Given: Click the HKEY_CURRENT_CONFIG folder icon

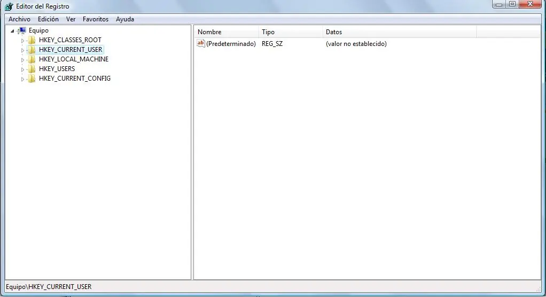Looking at the screenshot, I should pyautogui.click(x=32, y=79).
